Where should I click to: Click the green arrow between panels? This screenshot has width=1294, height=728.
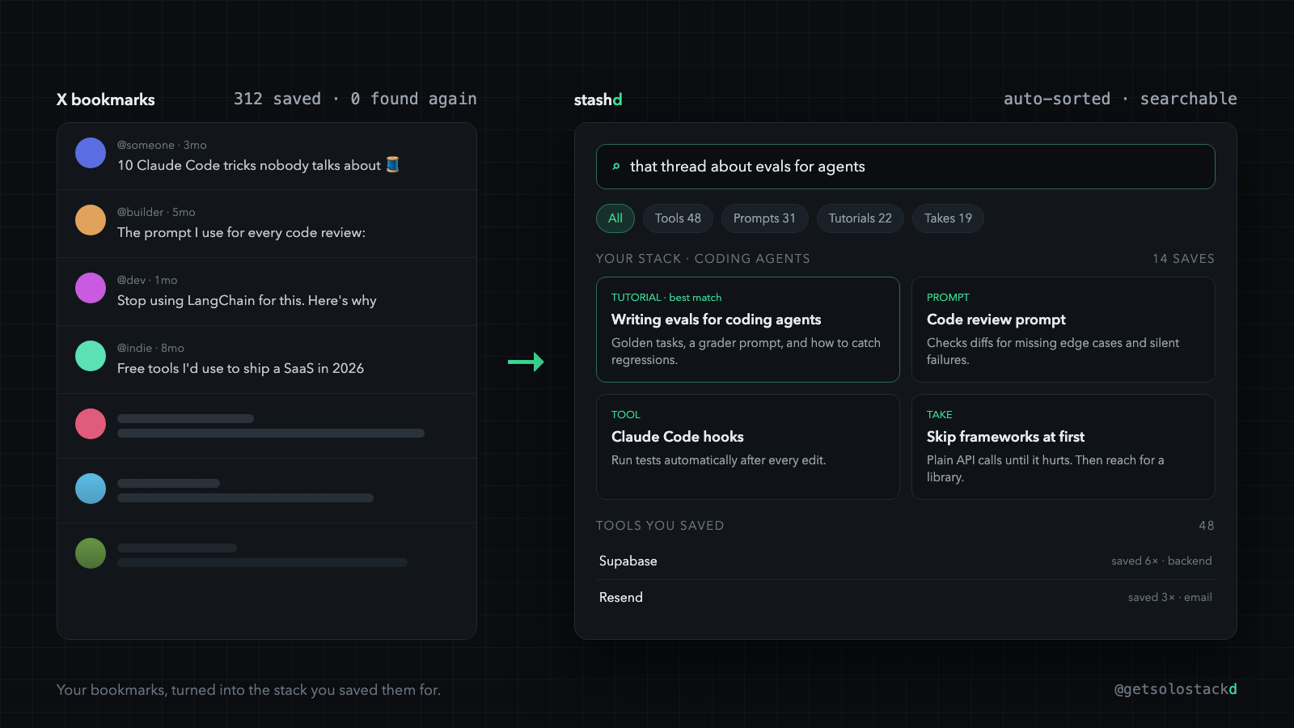(526, 362)
